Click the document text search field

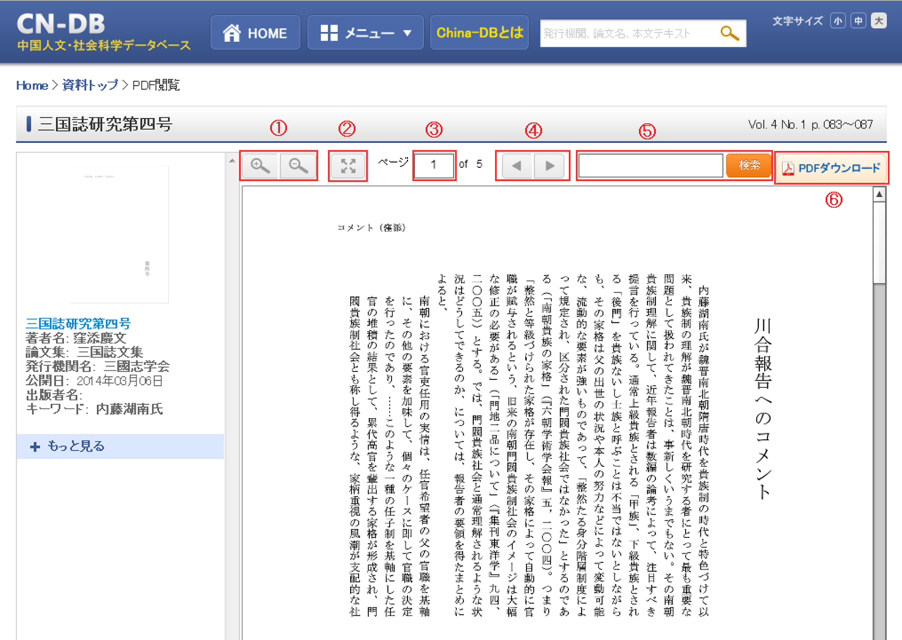point(651,165)
